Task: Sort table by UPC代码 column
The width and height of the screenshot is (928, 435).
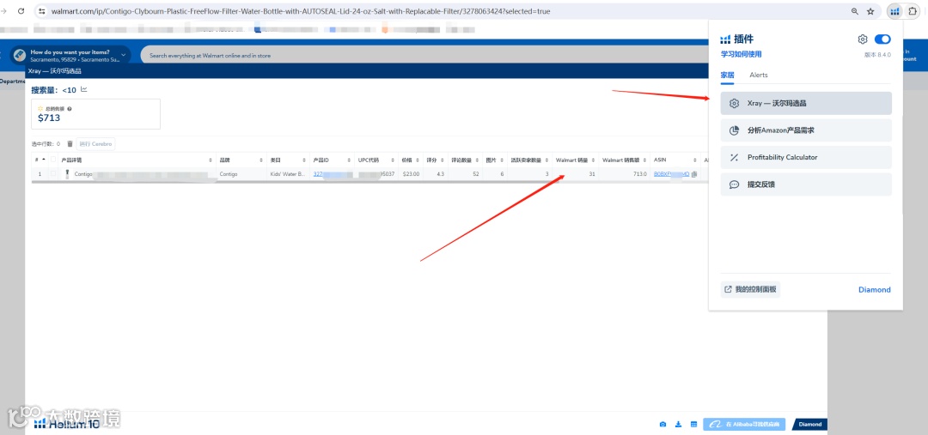Action: click(x=393, y=160)
